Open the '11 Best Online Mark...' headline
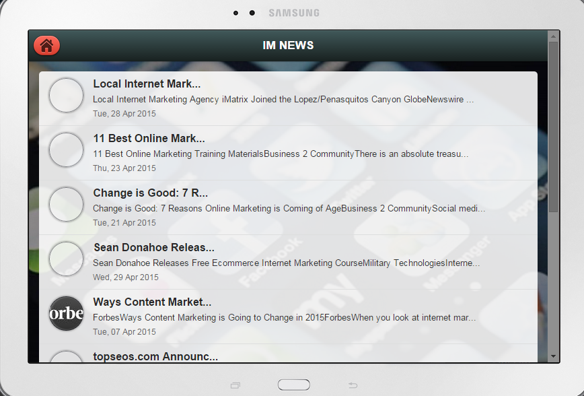 point(149,138)
